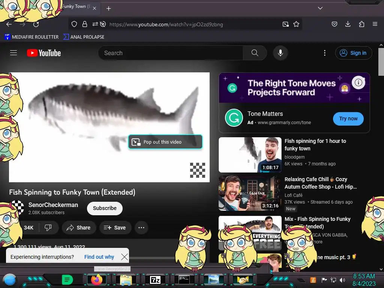
Task: Open the handshake icon in taskbar
Action: click(243, 280)
